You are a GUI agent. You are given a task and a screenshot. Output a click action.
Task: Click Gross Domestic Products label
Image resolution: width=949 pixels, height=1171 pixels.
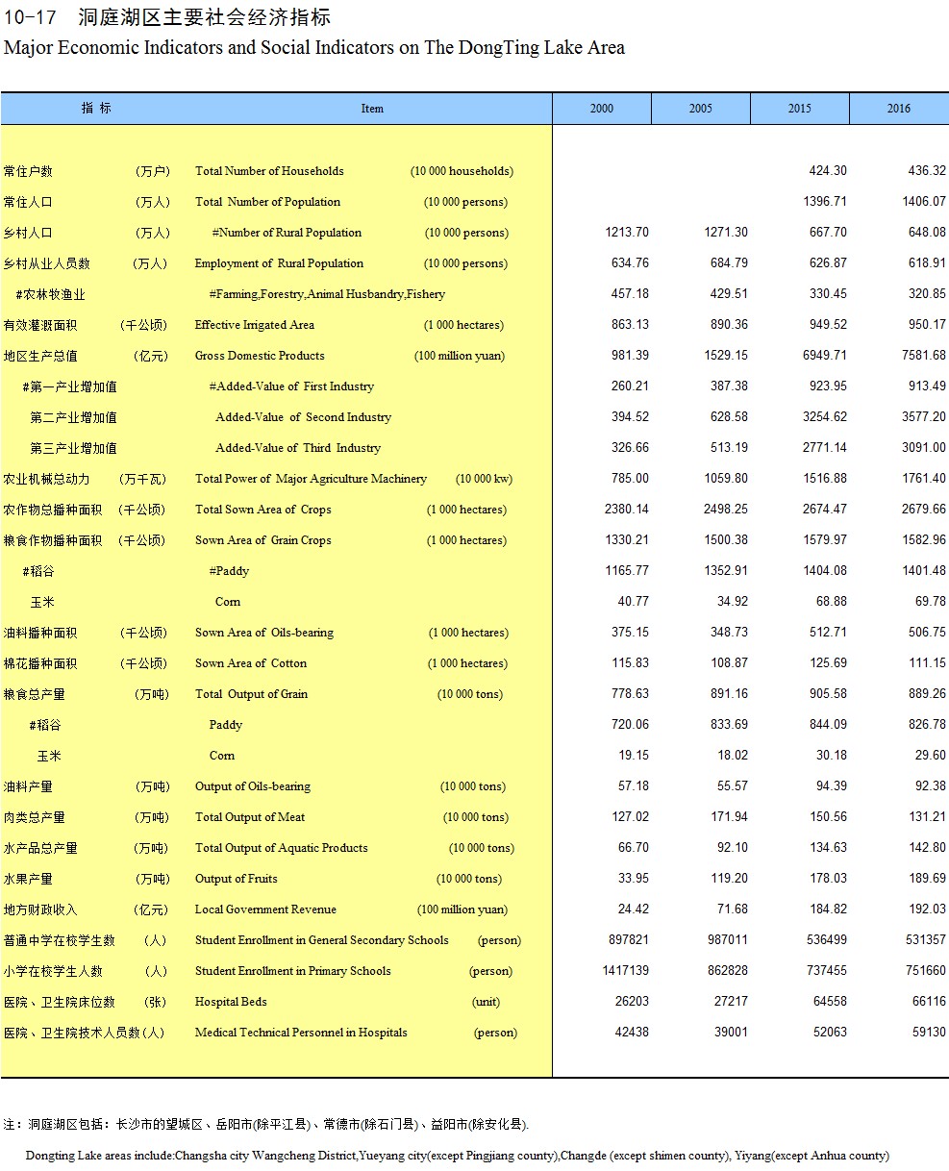pyautogui.click(x=260, y=356)
